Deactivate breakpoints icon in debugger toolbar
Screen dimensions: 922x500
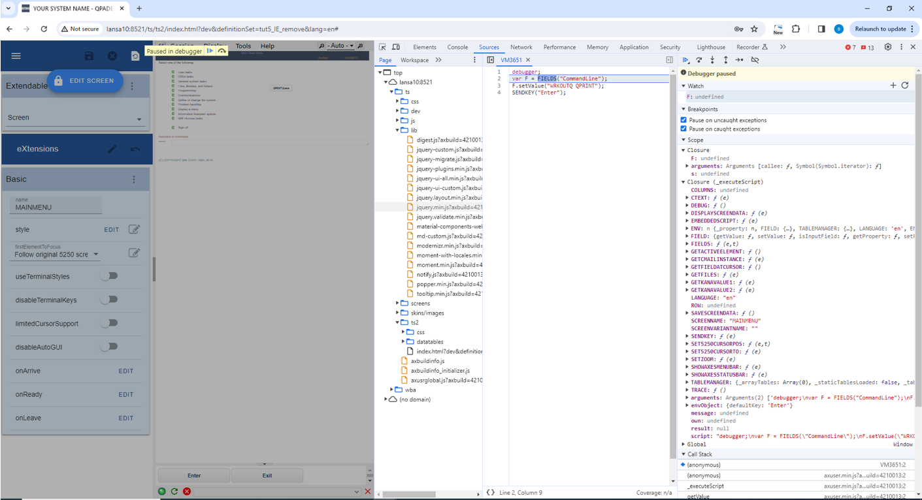755,60
